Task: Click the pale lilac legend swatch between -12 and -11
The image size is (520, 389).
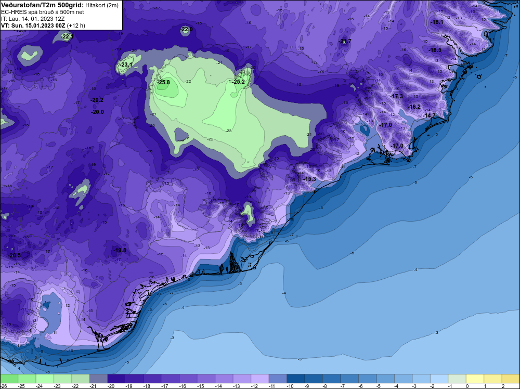Action: 260,379
